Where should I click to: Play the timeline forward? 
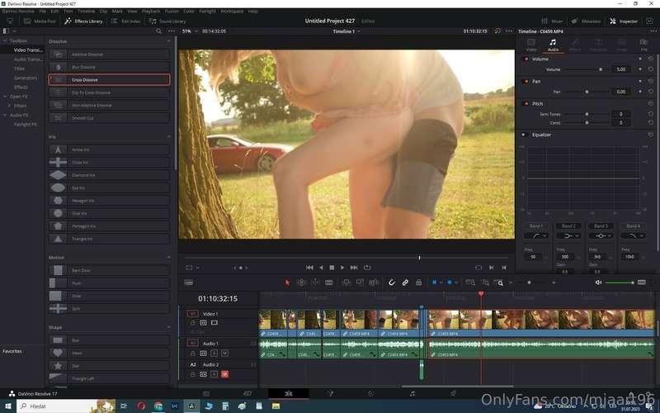[342, 268]
